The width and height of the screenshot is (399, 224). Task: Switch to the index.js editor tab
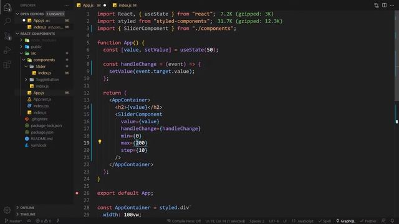click(125, 6)
